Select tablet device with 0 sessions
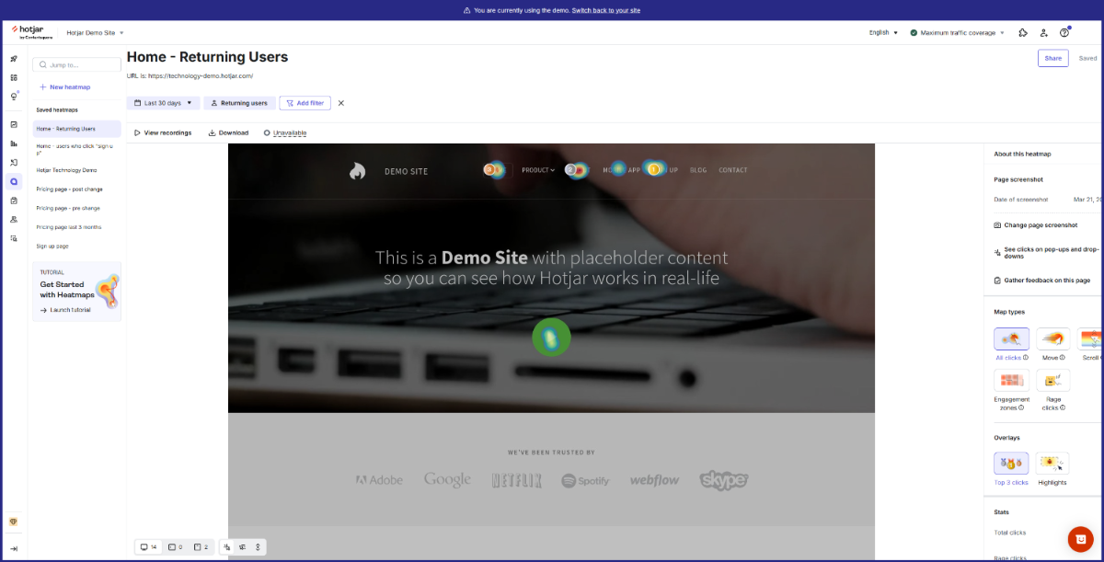This screenshot has height=562, width=1104. [x=175, y=547]
